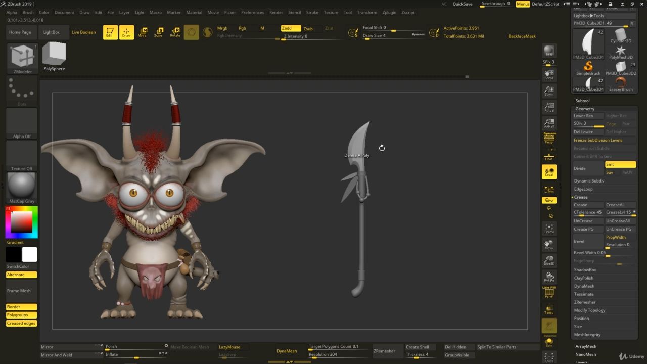Screen dimensions: 647x364
Task: Click the Zoom3D icon
Action: click(x=549, y=261)
